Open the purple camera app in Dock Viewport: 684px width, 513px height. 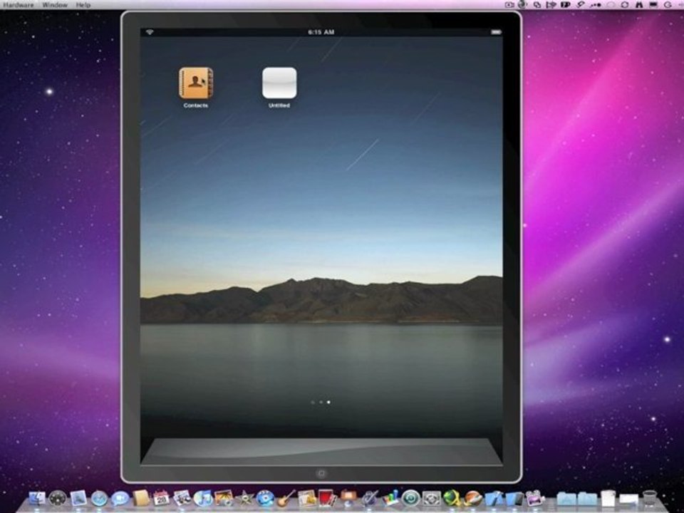(535, 498)
